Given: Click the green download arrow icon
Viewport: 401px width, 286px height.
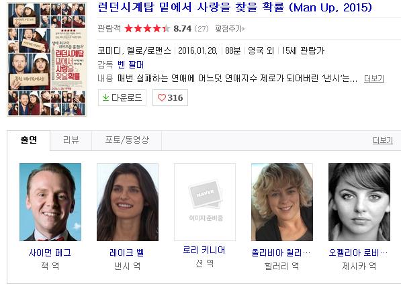Looking at the screenshot, I should pos(105,97).
